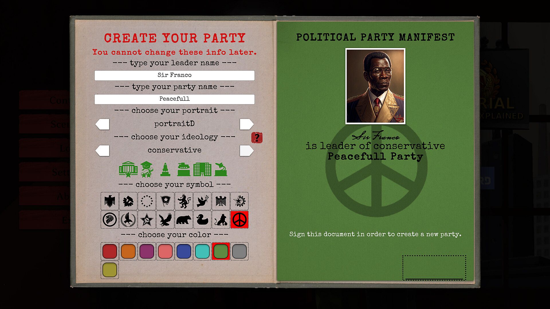Image resolution: width=550 pixels, height=309 pixels.
Task: Select the circle of stars symbol
Action: pos(147,201)
